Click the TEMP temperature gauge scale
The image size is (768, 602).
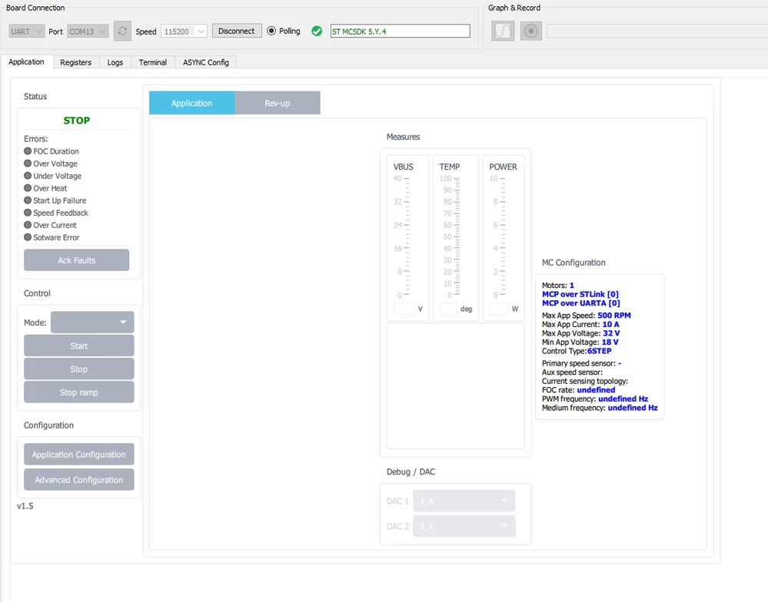(450, 237)
